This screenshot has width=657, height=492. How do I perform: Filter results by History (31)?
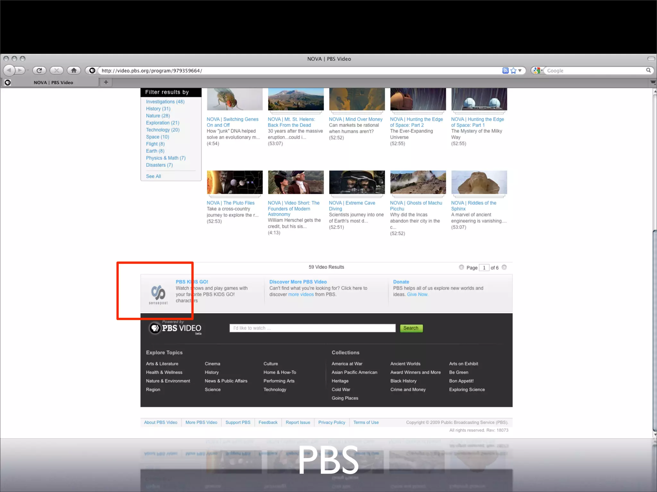click(x=158, y=109)
